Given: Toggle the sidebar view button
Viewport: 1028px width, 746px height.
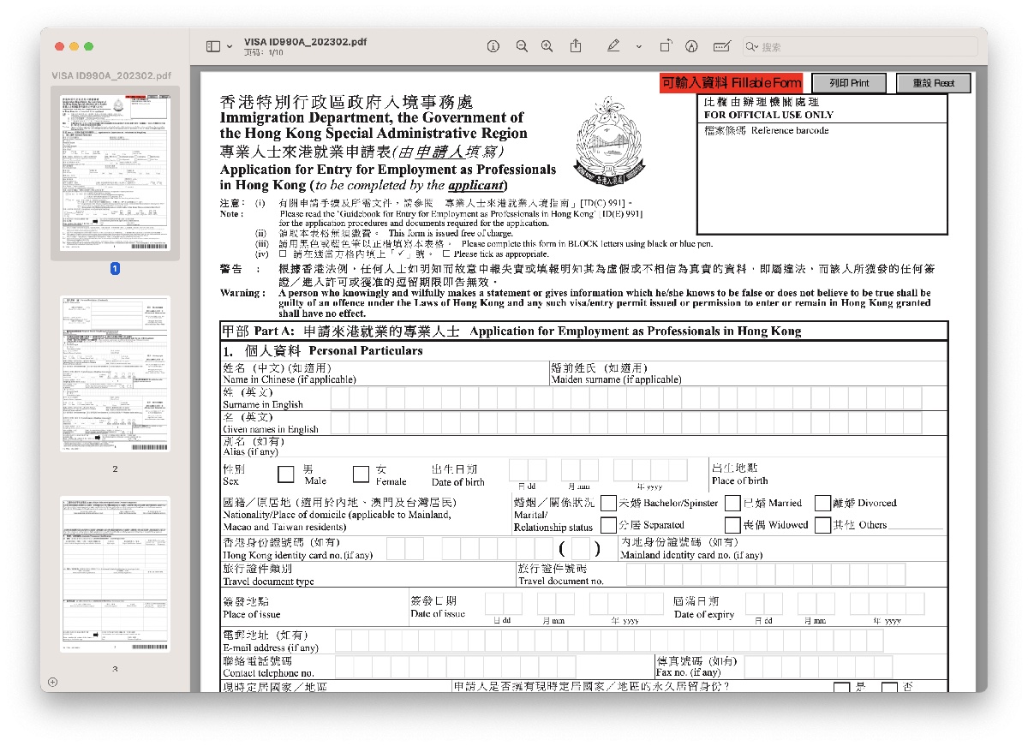Looking at the screenshot, I should click(213, 46).
